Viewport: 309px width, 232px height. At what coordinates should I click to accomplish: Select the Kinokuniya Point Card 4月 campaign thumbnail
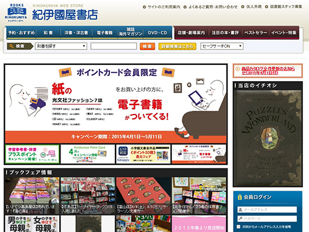(88, 154)
